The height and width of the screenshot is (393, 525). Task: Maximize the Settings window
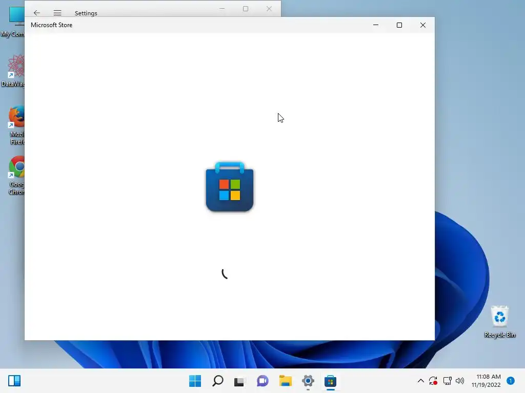246,8
